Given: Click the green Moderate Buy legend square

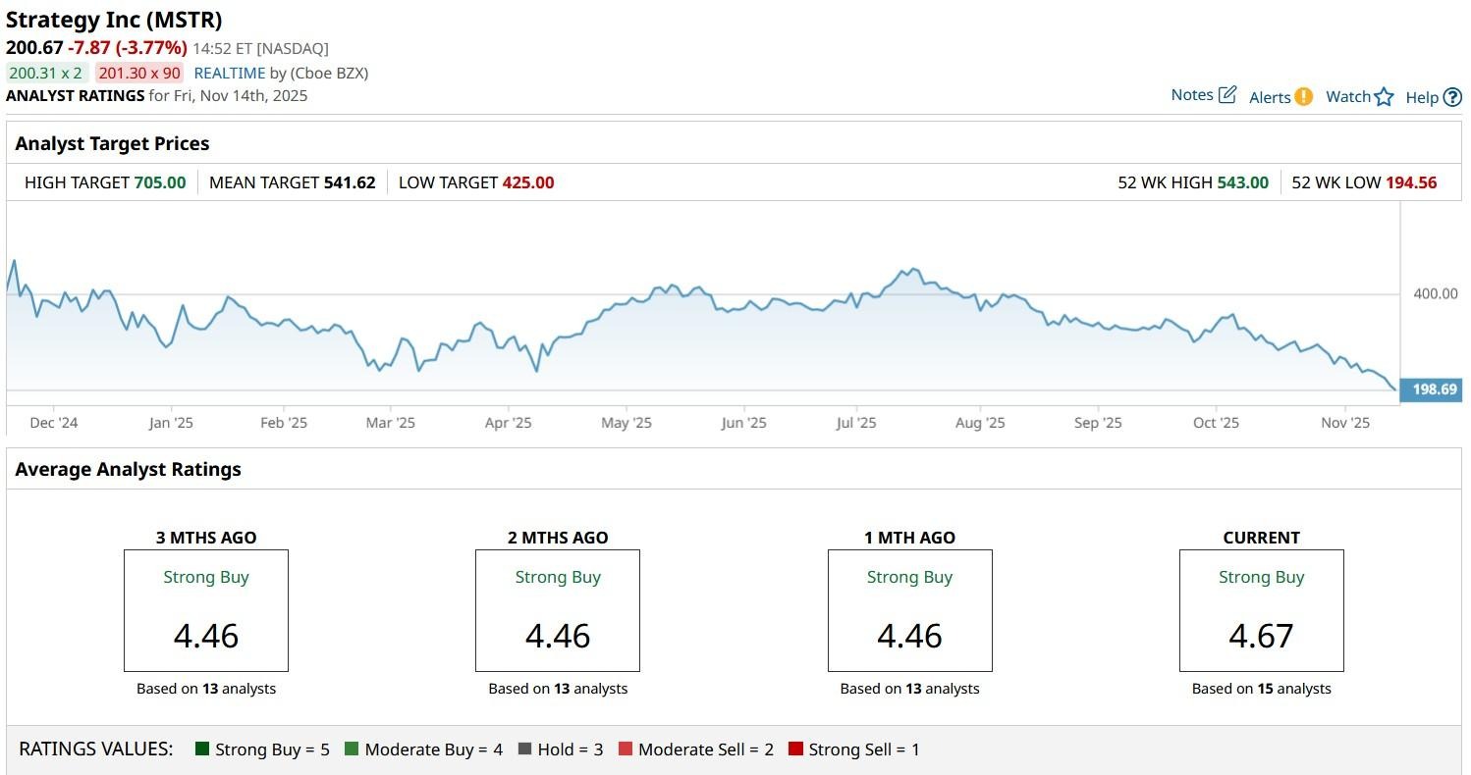Looking at the screenshot, I should click(x=352, y=749).
